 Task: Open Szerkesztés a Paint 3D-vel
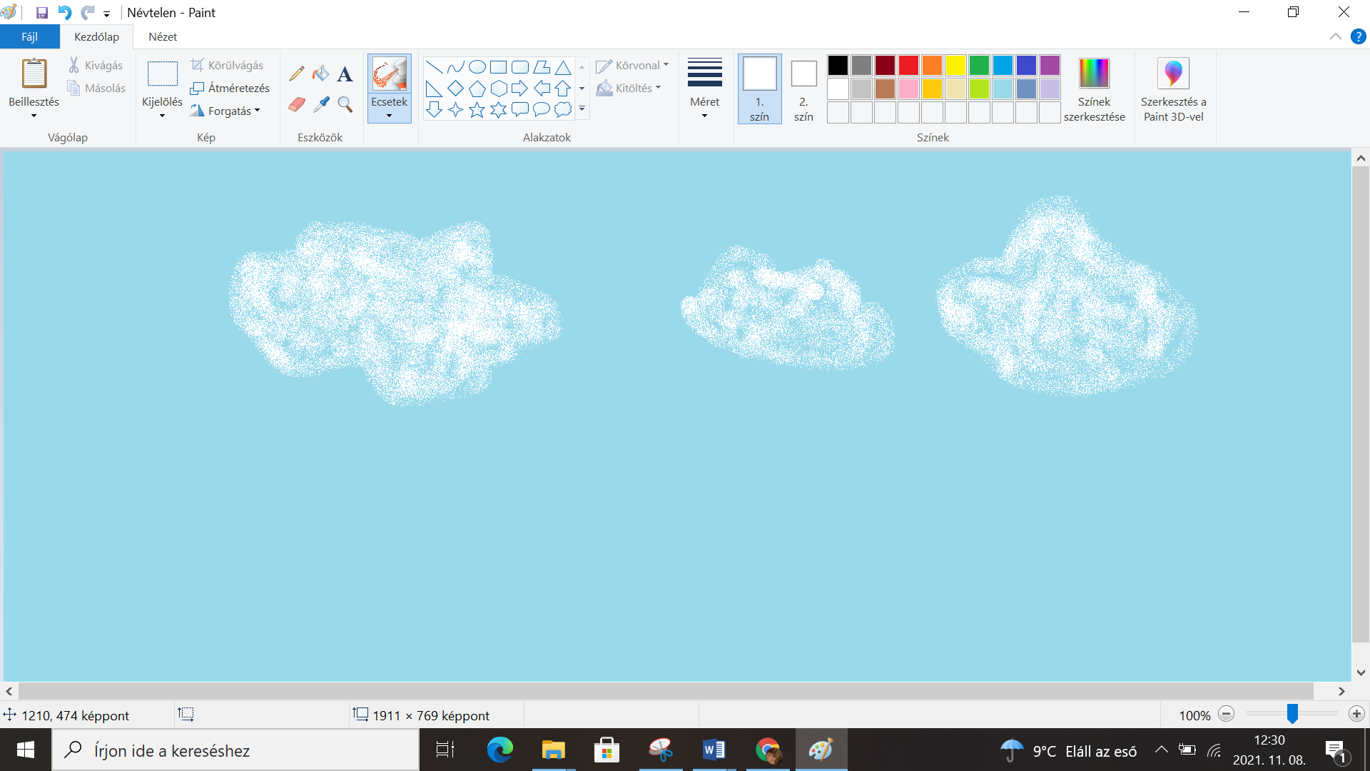1173,89
